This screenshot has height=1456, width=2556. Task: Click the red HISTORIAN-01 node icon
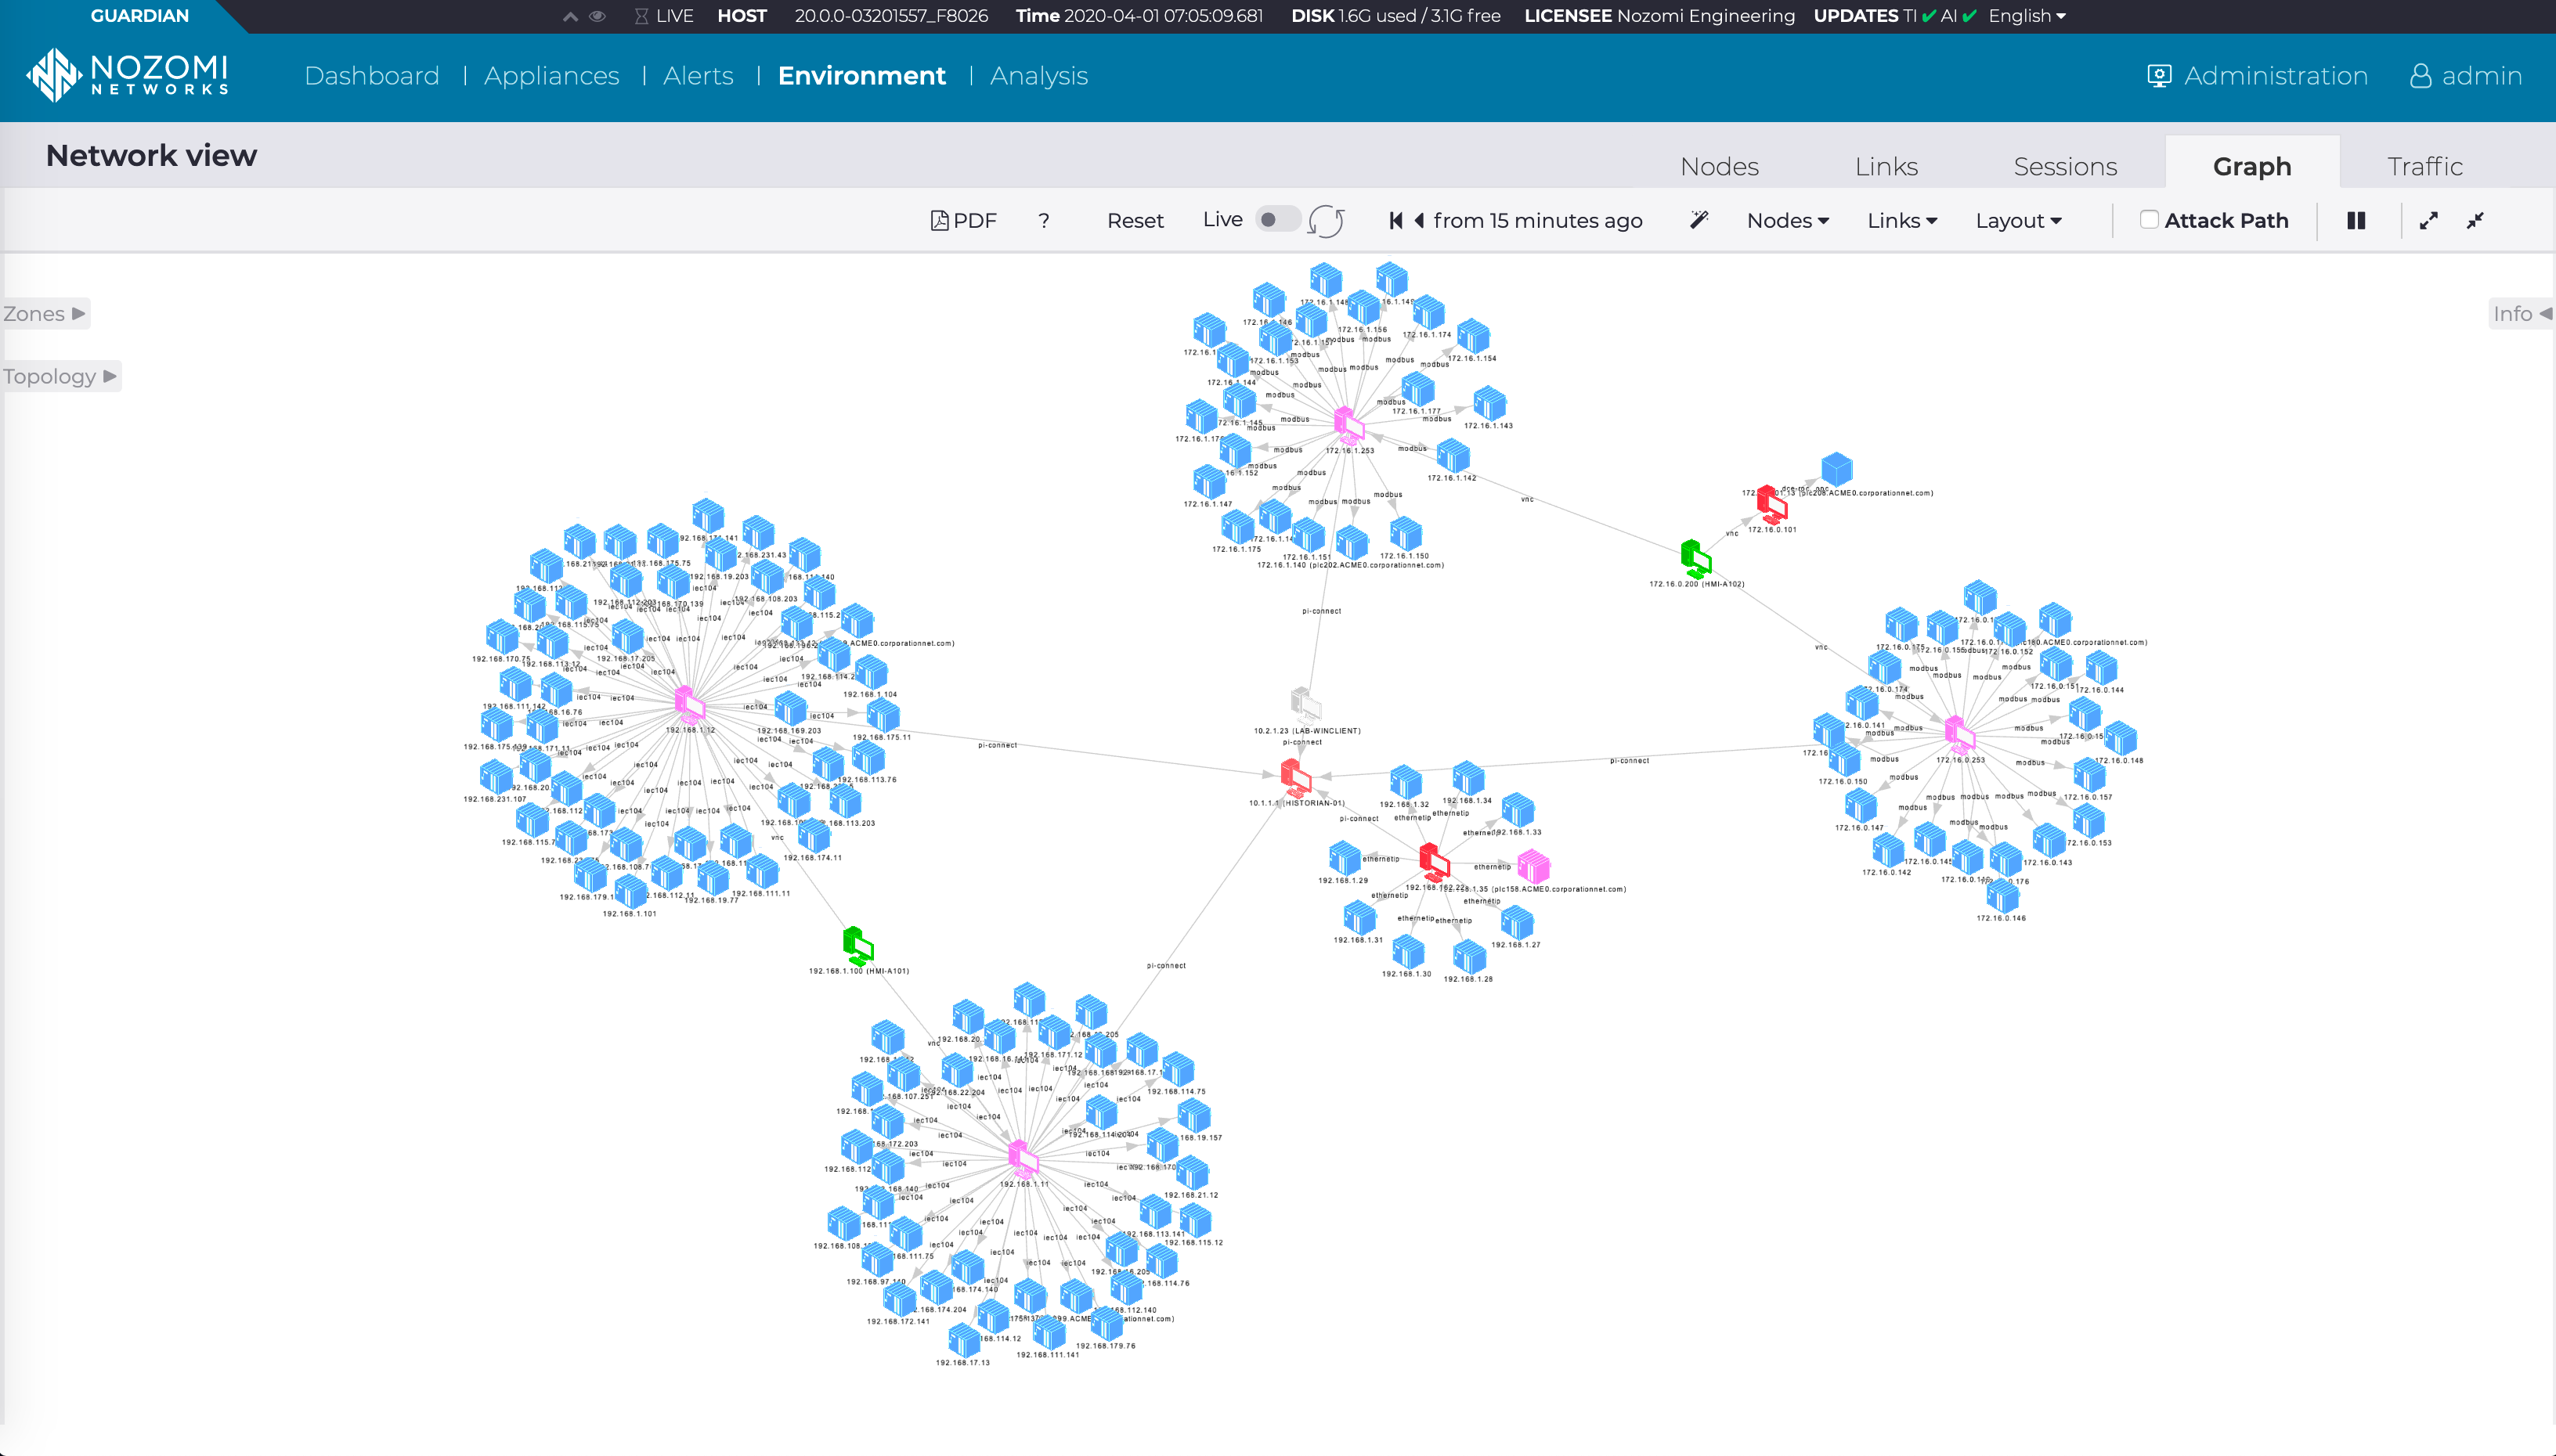(x=1295, y=777)
